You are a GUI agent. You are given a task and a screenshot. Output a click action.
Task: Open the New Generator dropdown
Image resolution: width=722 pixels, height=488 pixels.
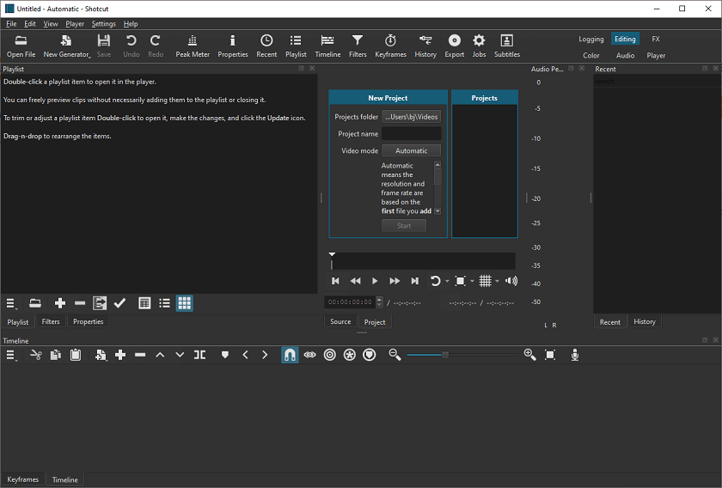pos(67,46)
